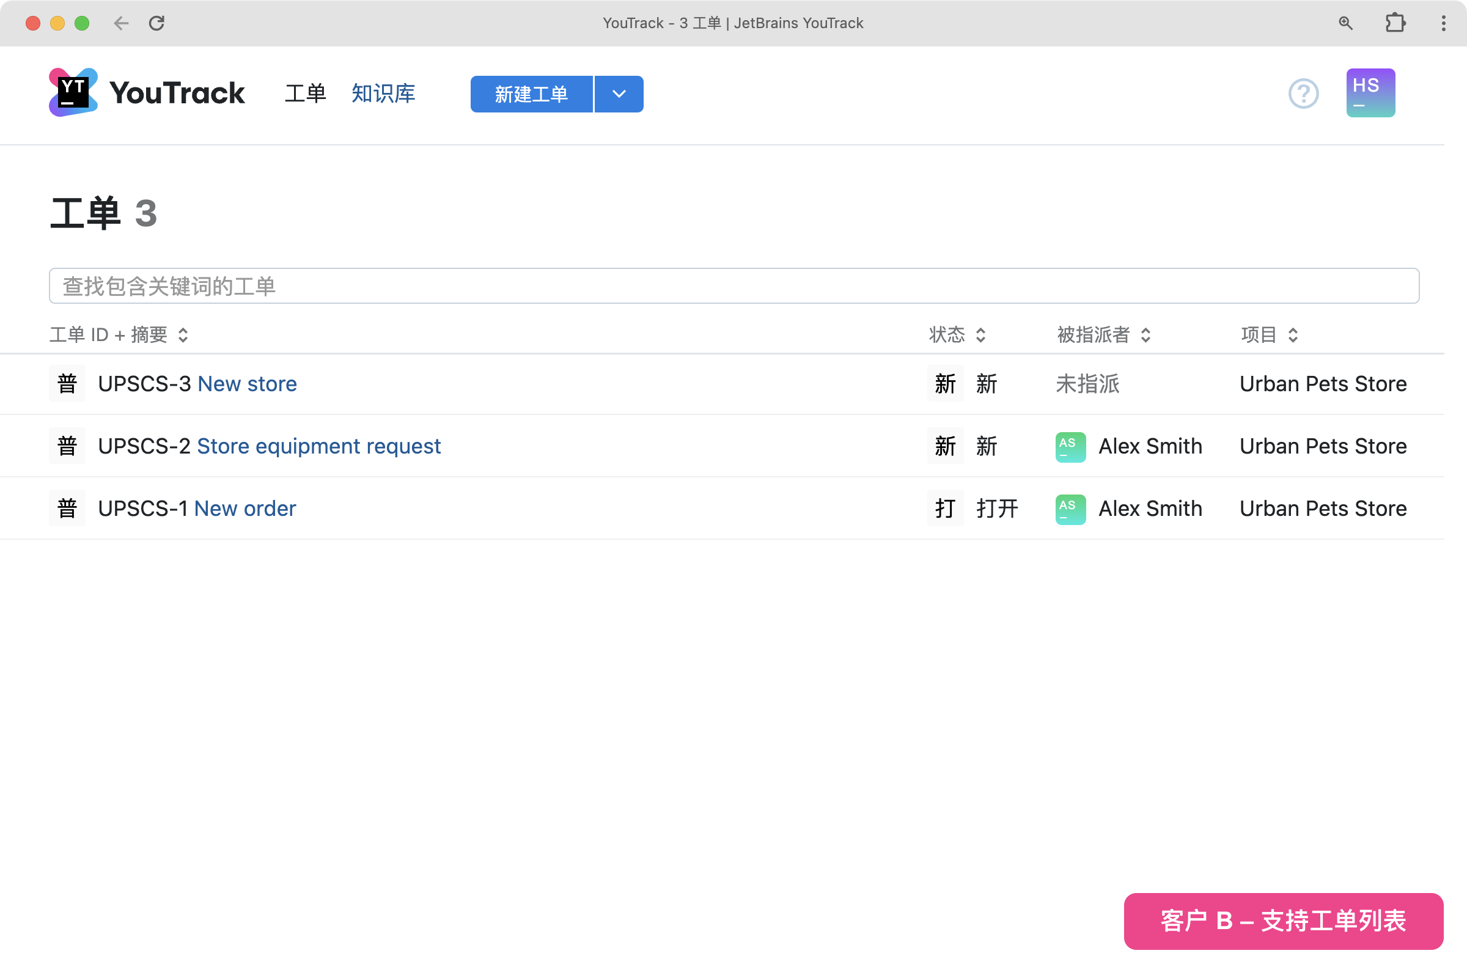Click the YouTrack logo icon
This screenshot has height=978, width=1467.
(x=73, y=92)
